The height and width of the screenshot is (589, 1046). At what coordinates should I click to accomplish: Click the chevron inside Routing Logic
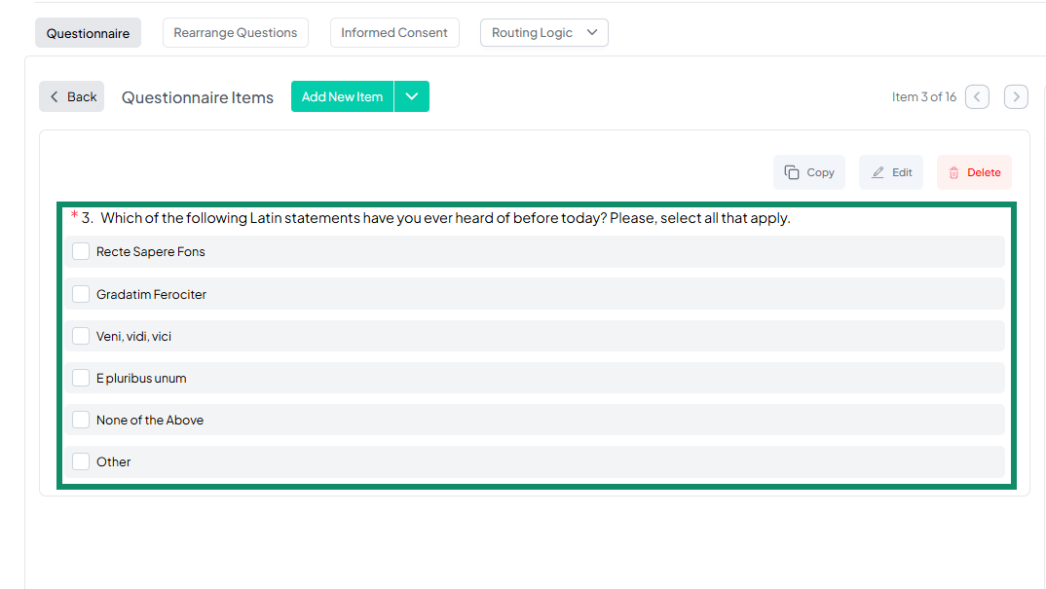pos(592,32)
